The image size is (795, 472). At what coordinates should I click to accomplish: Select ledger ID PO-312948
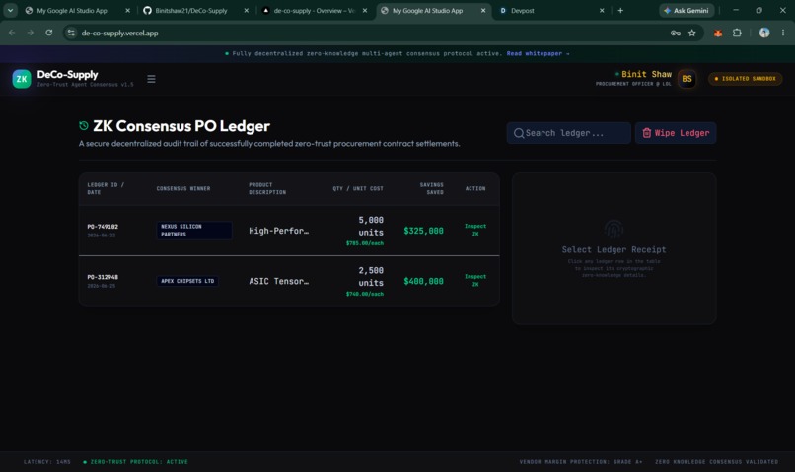103,277
